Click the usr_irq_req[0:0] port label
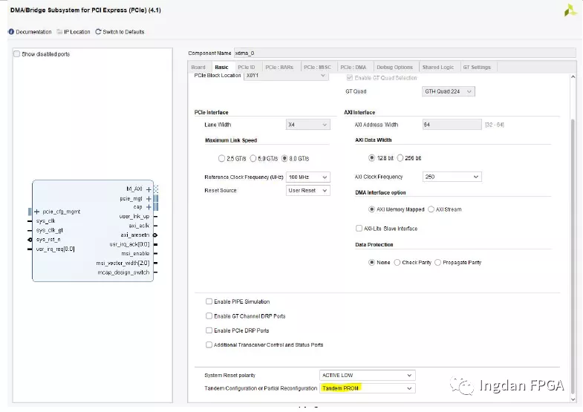This screenshot has width=583, height=412. click(56, 249)
